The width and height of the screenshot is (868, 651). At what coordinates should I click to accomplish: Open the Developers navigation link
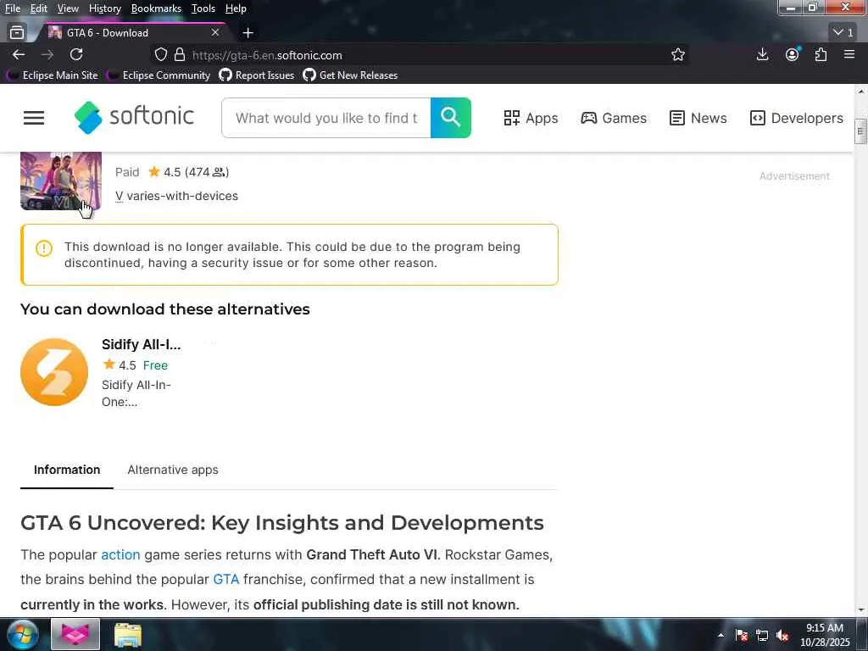coord(797,118)
